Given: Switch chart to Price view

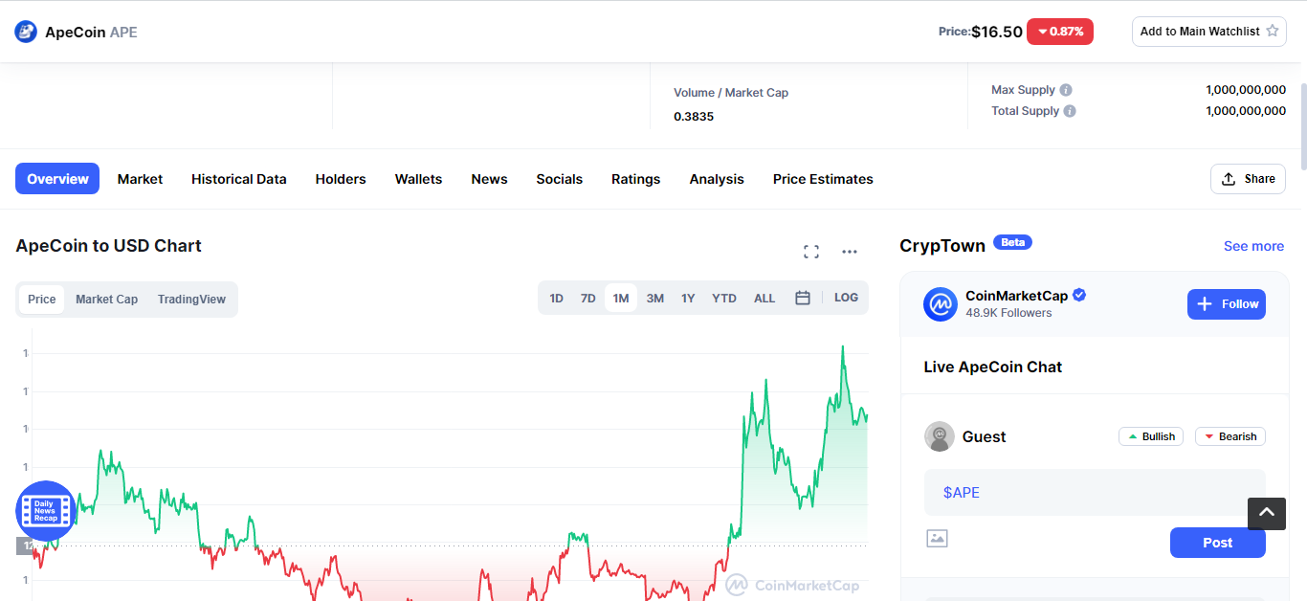Looking at the screenshot, I should pyautogui.click(x=42, y=300).
